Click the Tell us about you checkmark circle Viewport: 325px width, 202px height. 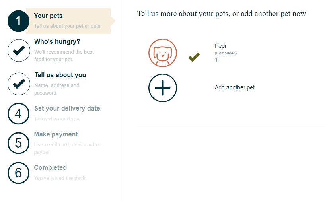point(19,84)
